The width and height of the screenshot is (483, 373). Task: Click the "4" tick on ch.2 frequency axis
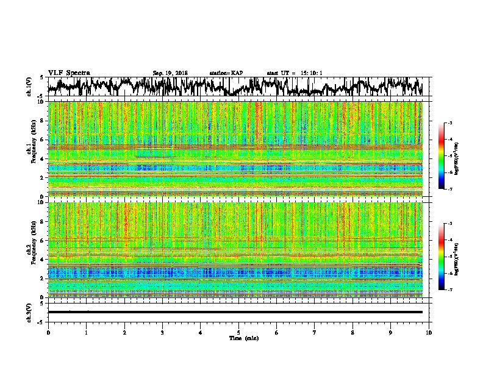click(x=43, y=260)
